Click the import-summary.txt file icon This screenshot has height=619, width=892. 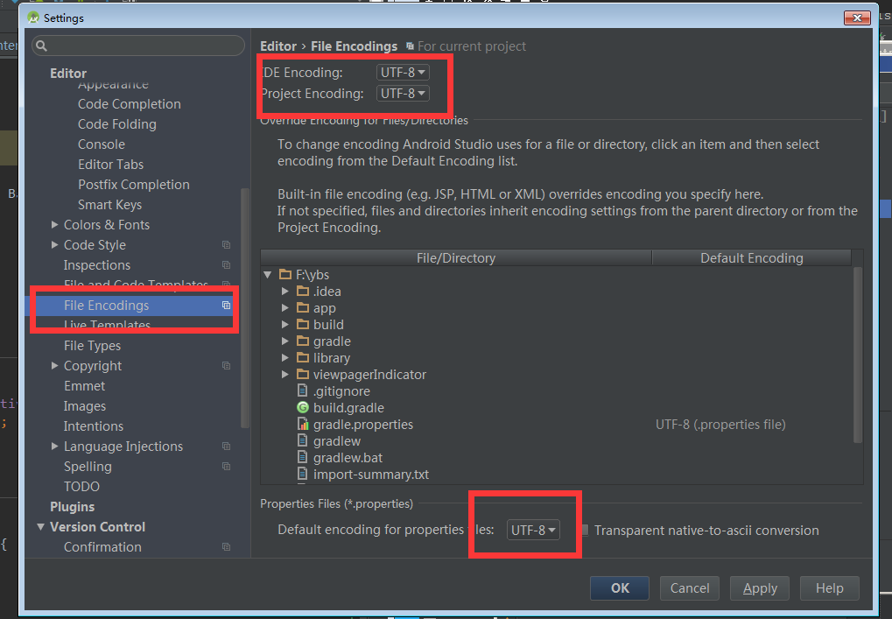(x=303, y=474)
